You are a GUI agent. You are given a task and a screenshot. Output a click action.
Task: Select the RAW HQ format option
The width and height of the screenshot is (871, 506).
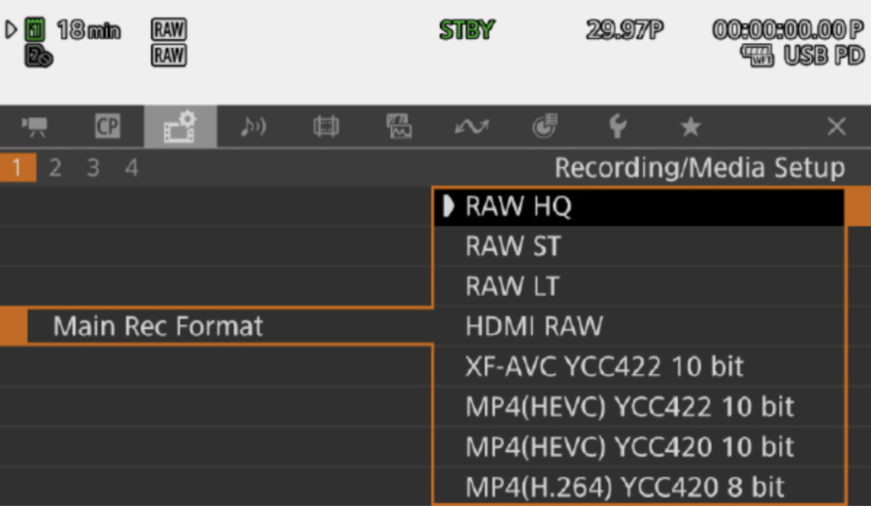[x=518, y=207]
